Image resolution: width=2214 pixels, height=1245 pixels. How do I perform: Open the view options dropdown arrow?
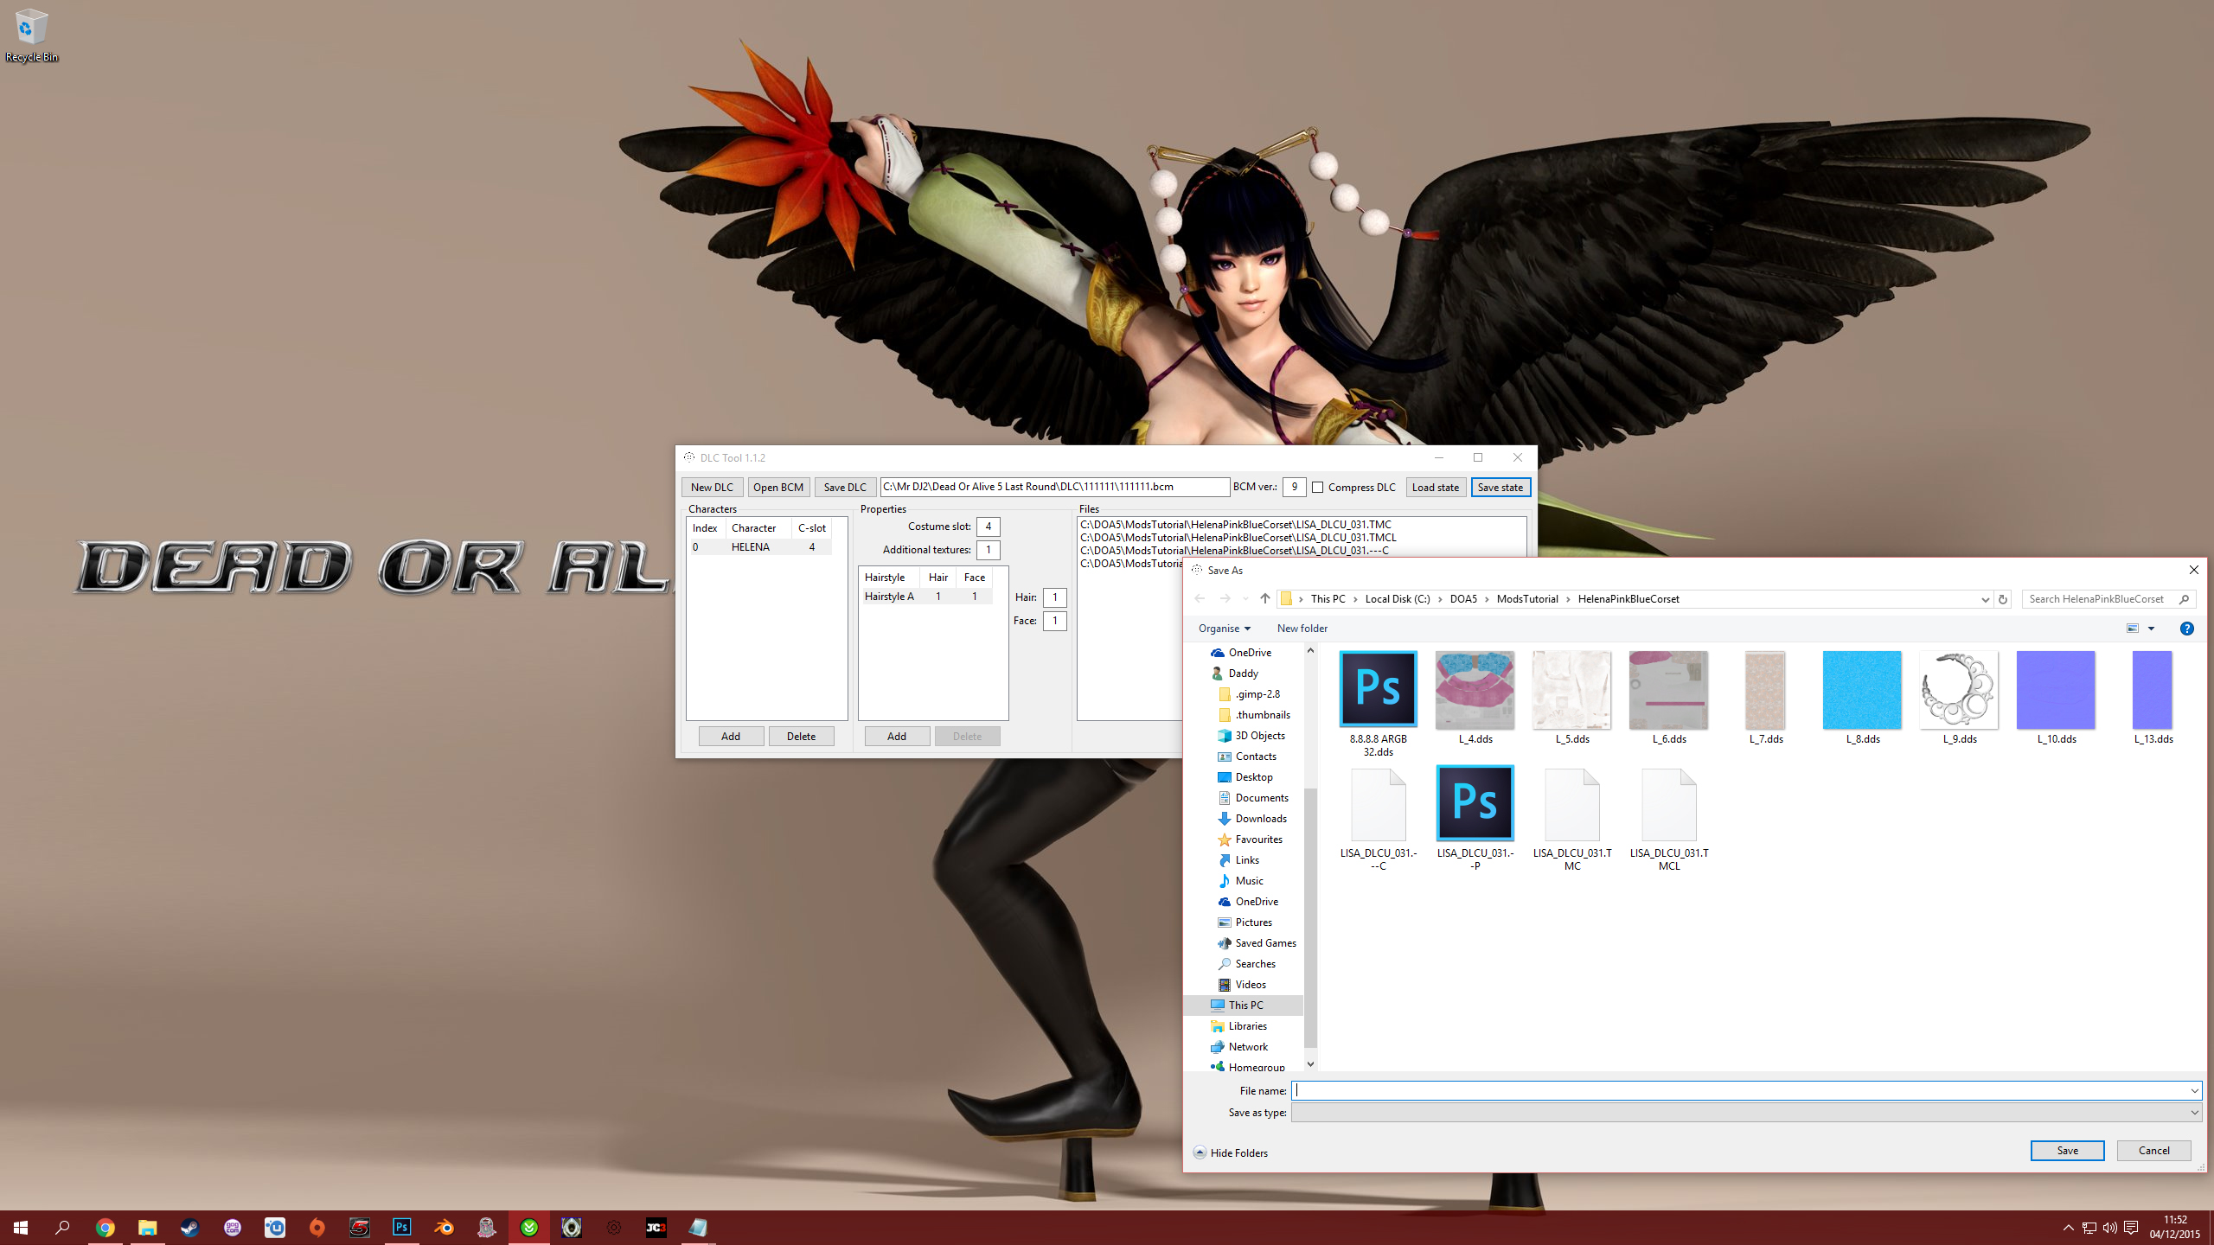(x=2152, y=629)
